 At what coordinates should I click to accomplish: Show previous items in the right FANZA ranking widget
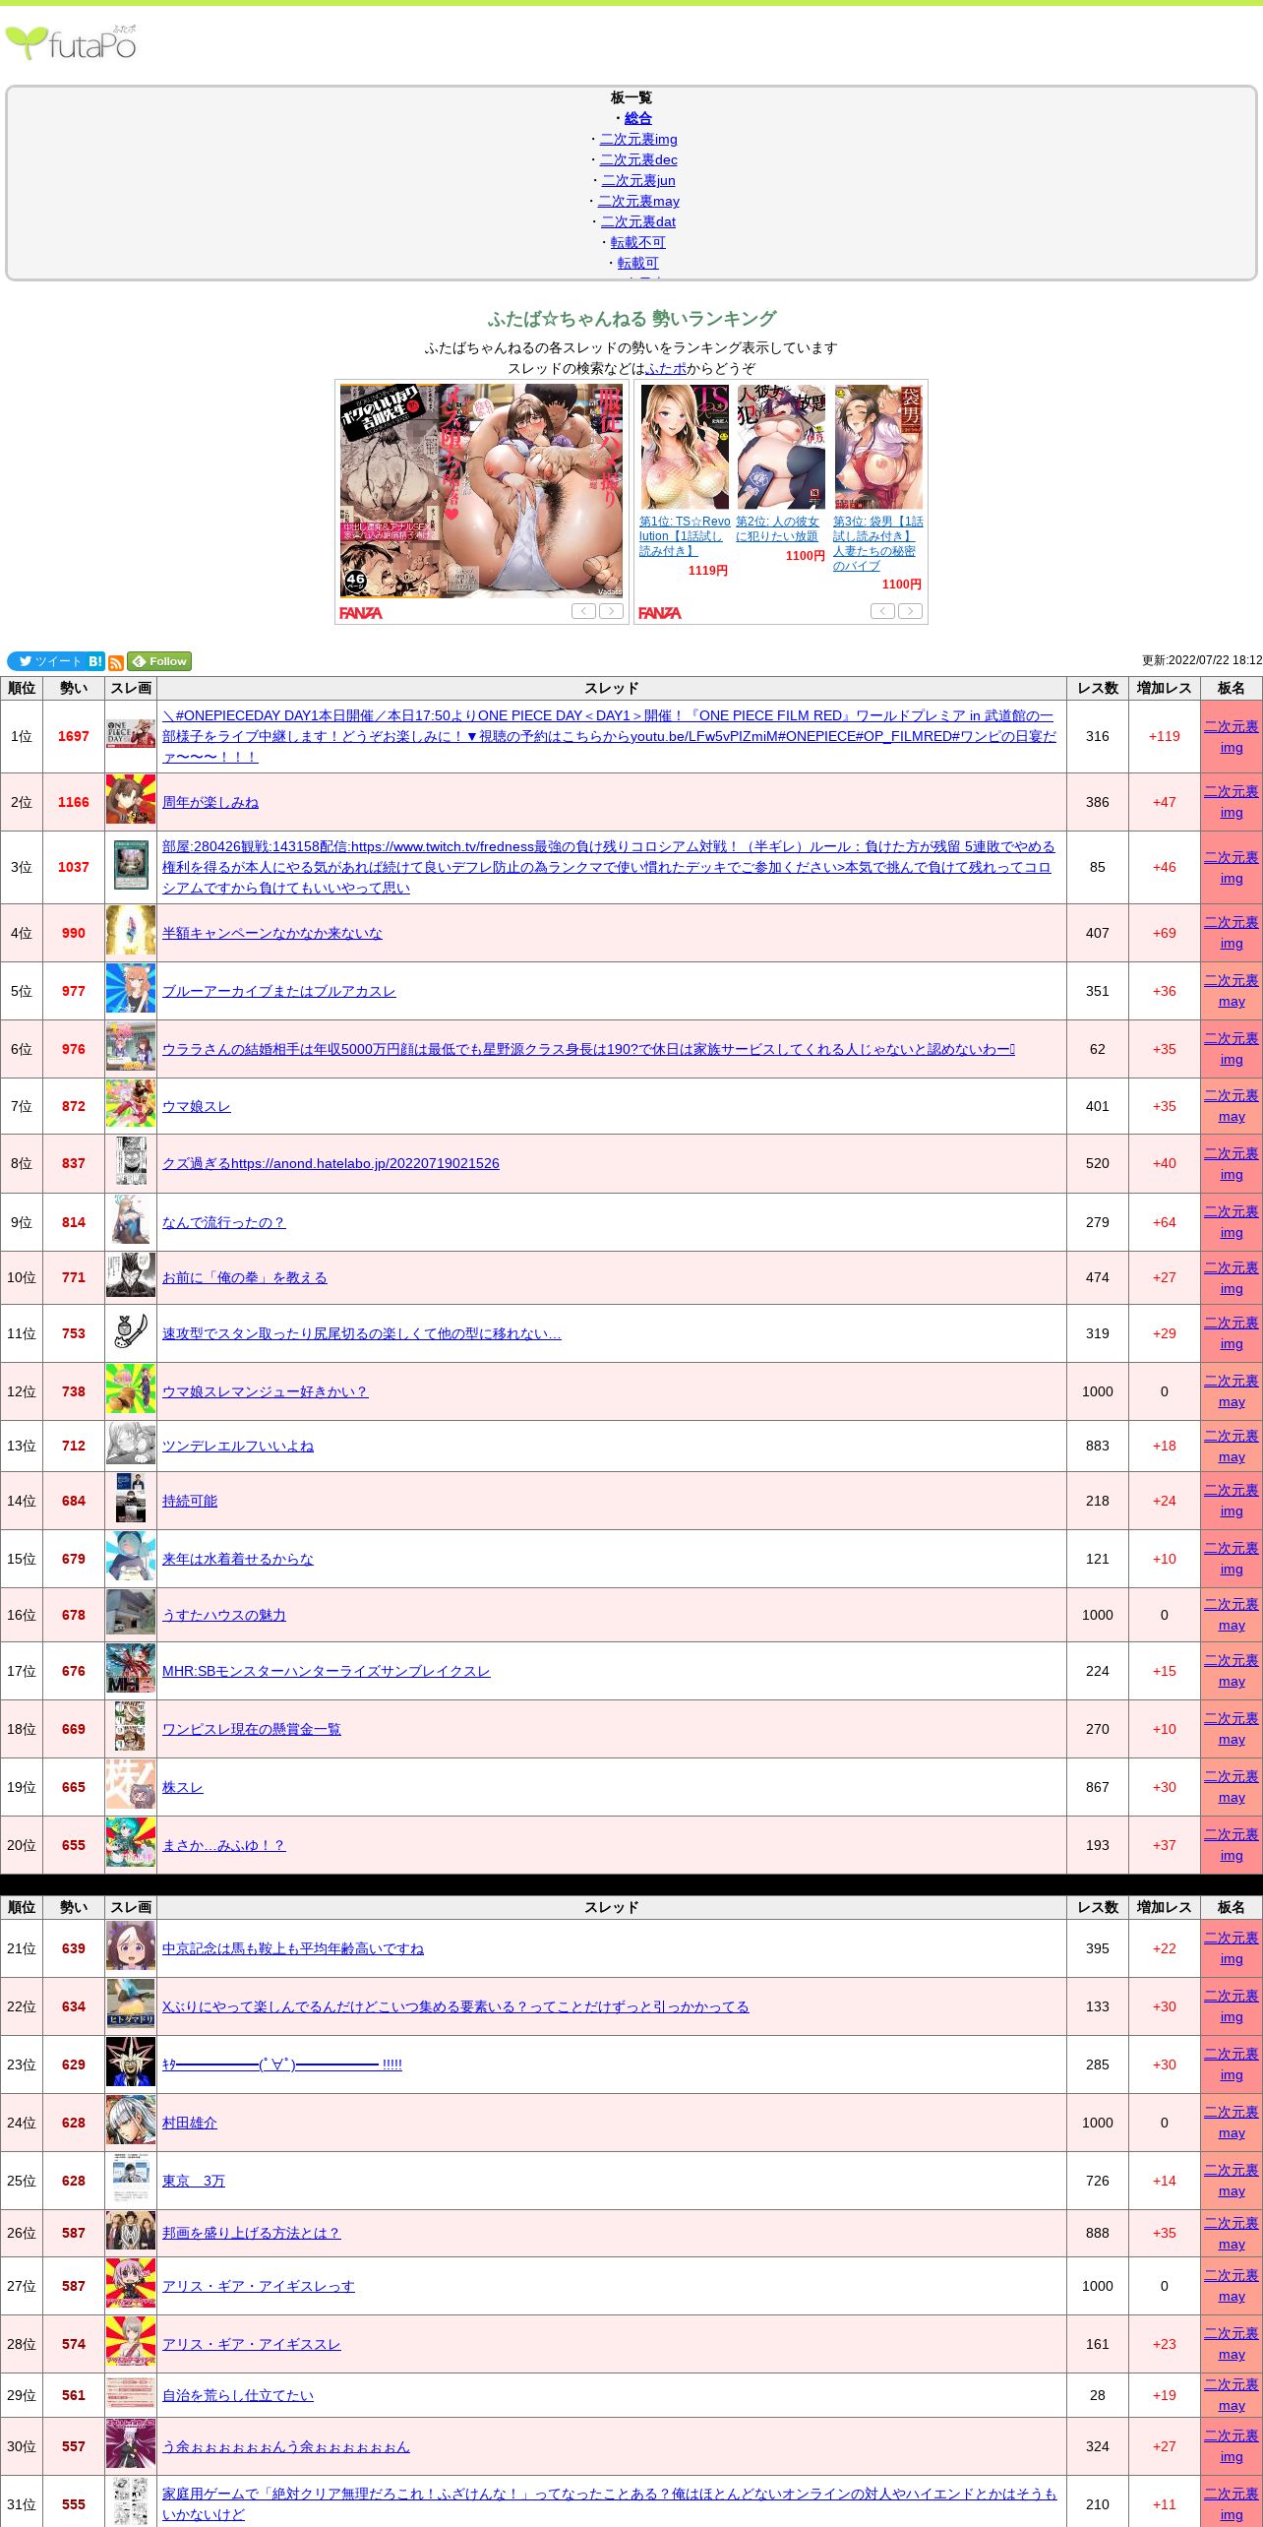882,611
